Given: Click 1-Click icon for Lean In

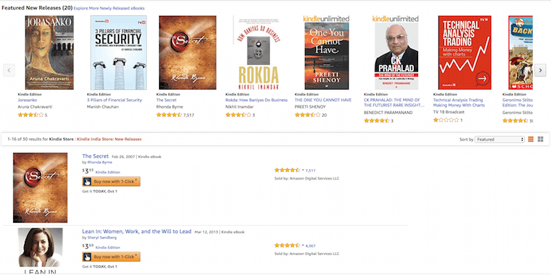Looking at the screenshot, I should 87,256.
